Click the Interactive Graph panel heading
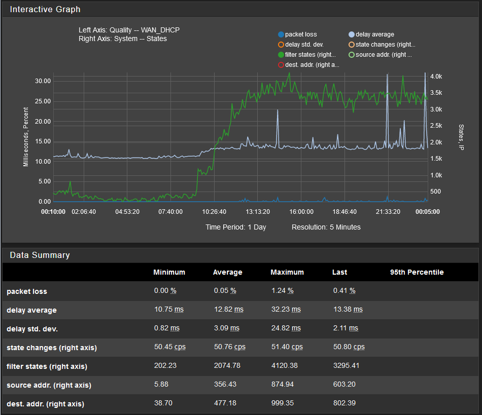 (x=45, y=10)
